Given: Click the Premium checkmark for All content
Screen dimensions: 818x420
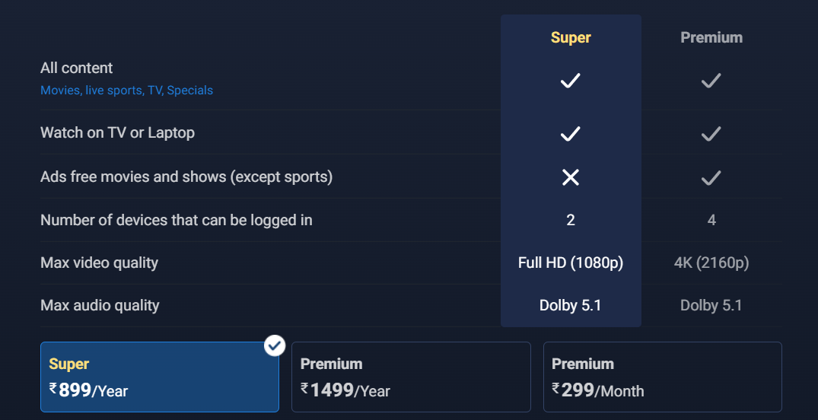Looking at the screenshot, I should click(x=711, y=80).
